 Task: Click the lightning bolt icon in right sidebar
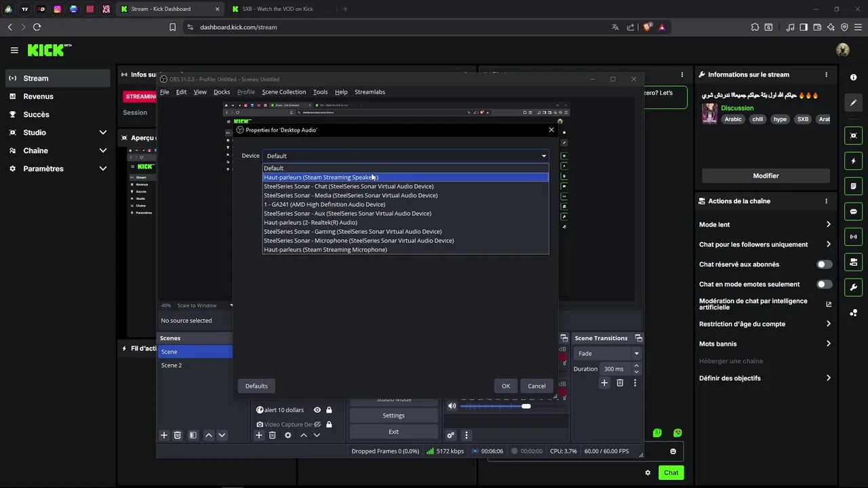(x=853, y=161)
